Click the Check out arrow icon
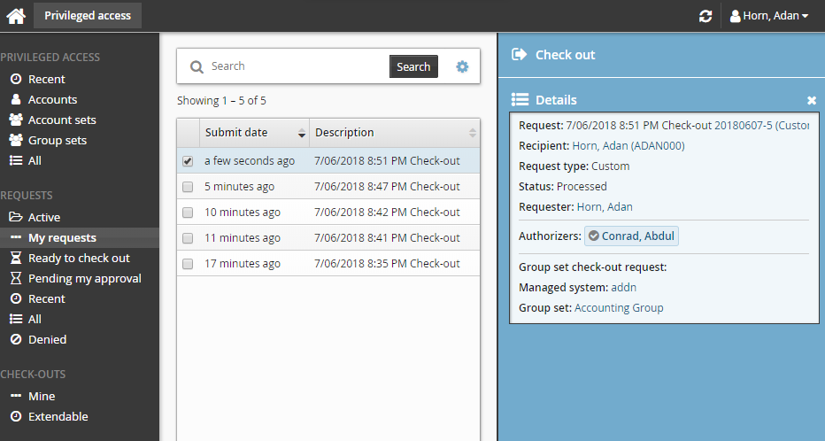The height and width of the screenshot is (441, 825). 520,54
